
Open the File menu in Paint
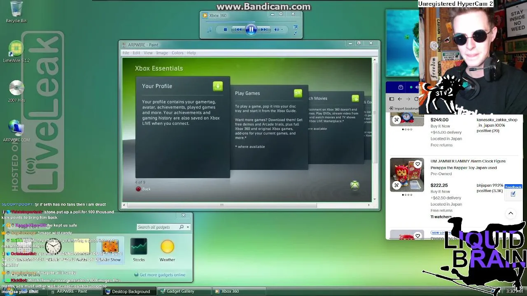(x=126, y=53)
